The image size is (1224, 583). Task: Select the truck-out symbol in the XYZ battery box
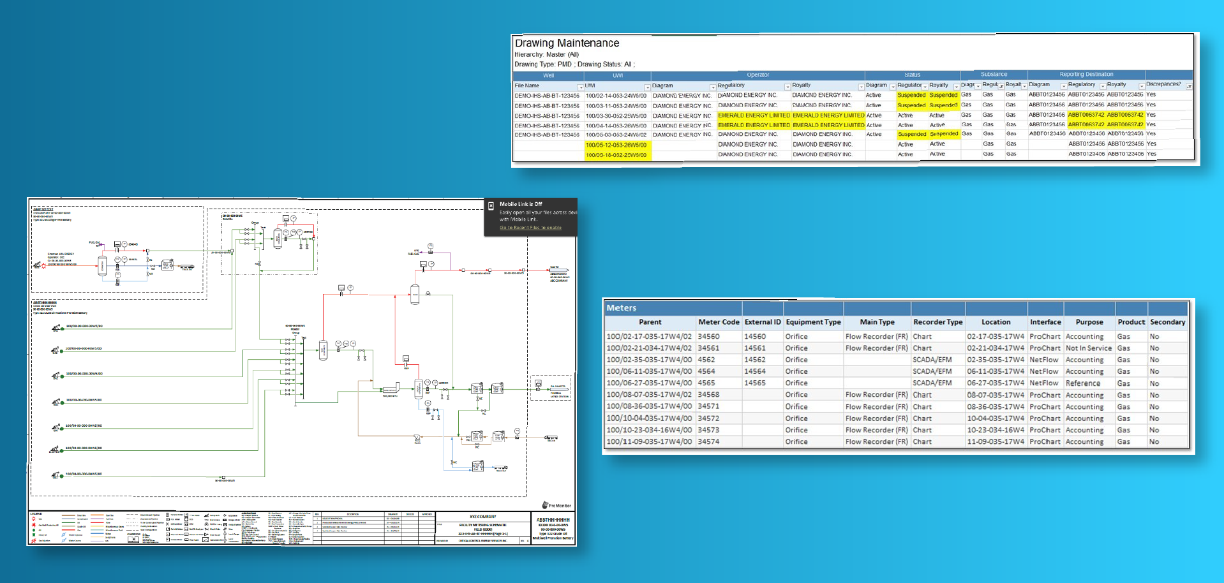click(x=186, y=267)
